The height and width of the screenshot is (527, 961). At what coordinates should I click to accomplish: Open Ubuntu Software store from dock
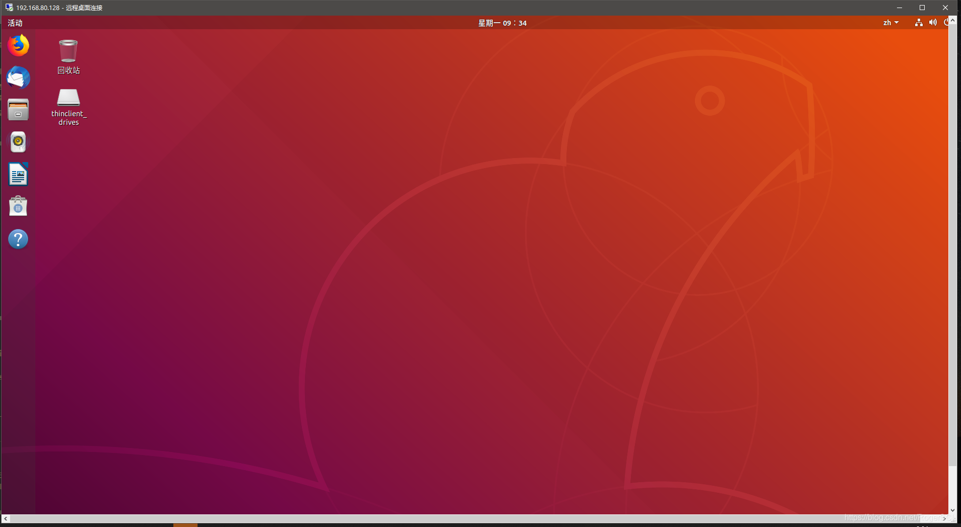(18, 206)
